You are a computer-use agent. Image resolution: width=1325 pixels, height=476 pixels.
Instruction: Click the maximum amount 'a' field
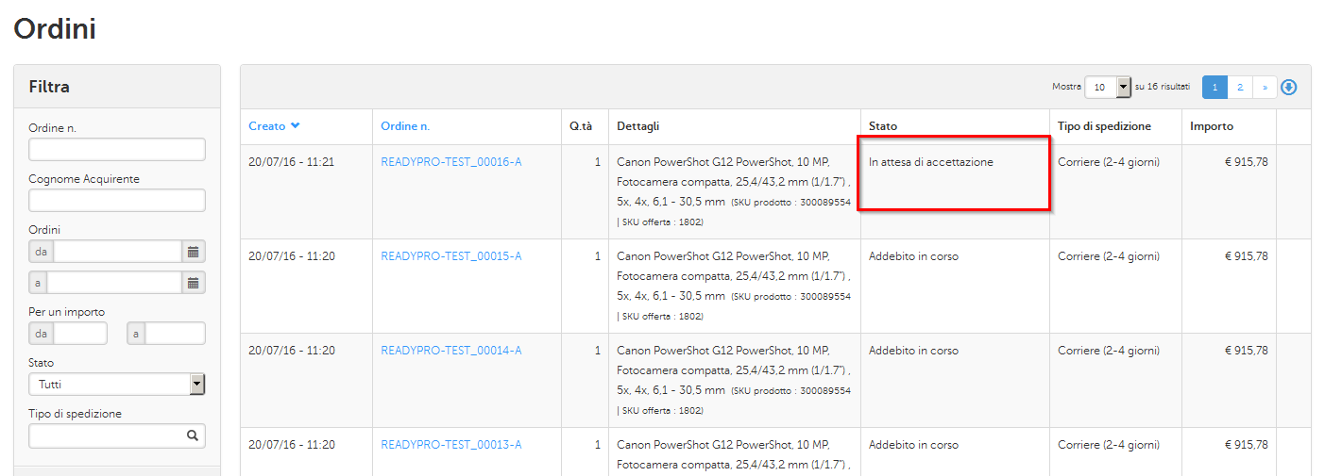pyautogui.click(x=175, y=334)
